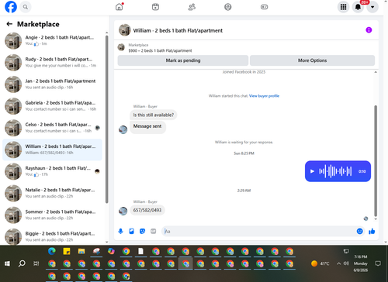Expand the account dropdown arrow
388x282 pixels.
372,7
